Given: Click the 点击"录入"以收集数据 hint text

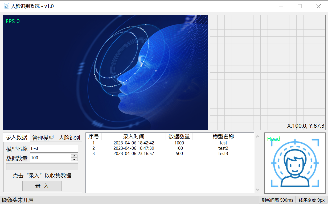Looking at the screenshot, I should coord(42,176).
